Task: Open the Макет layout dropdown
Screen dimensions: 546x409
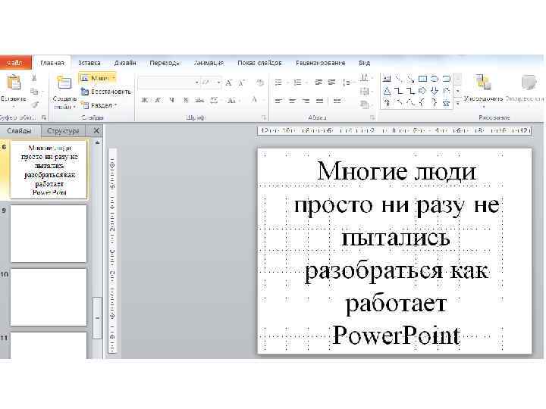Action: click(x=98, y=78)
